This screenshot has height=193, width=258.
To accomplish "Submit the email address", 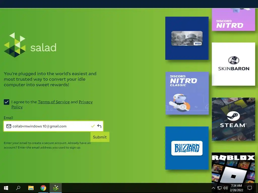I will click(x=100, y=137).
